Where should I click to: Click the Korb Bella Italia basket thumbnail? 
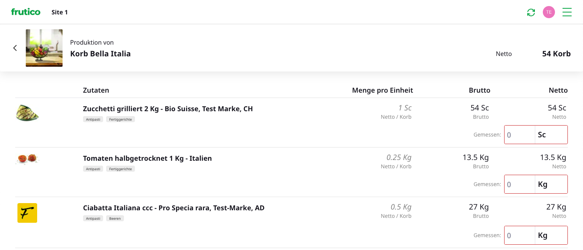pos(44,48)
